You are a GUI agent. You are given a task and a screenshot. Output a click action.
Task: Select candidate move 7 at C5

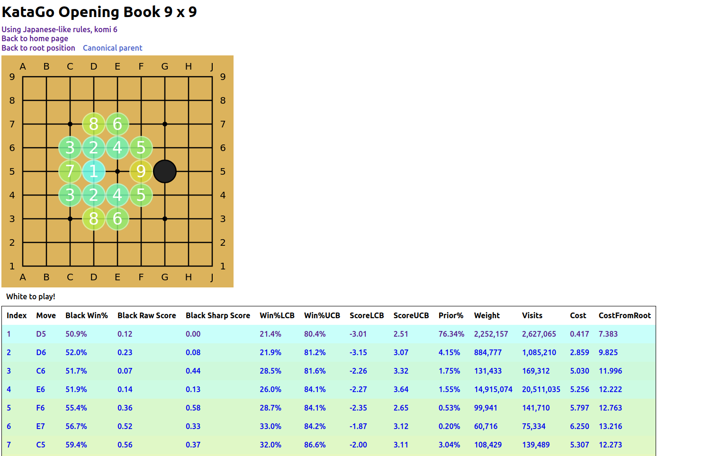click(70, 171)
